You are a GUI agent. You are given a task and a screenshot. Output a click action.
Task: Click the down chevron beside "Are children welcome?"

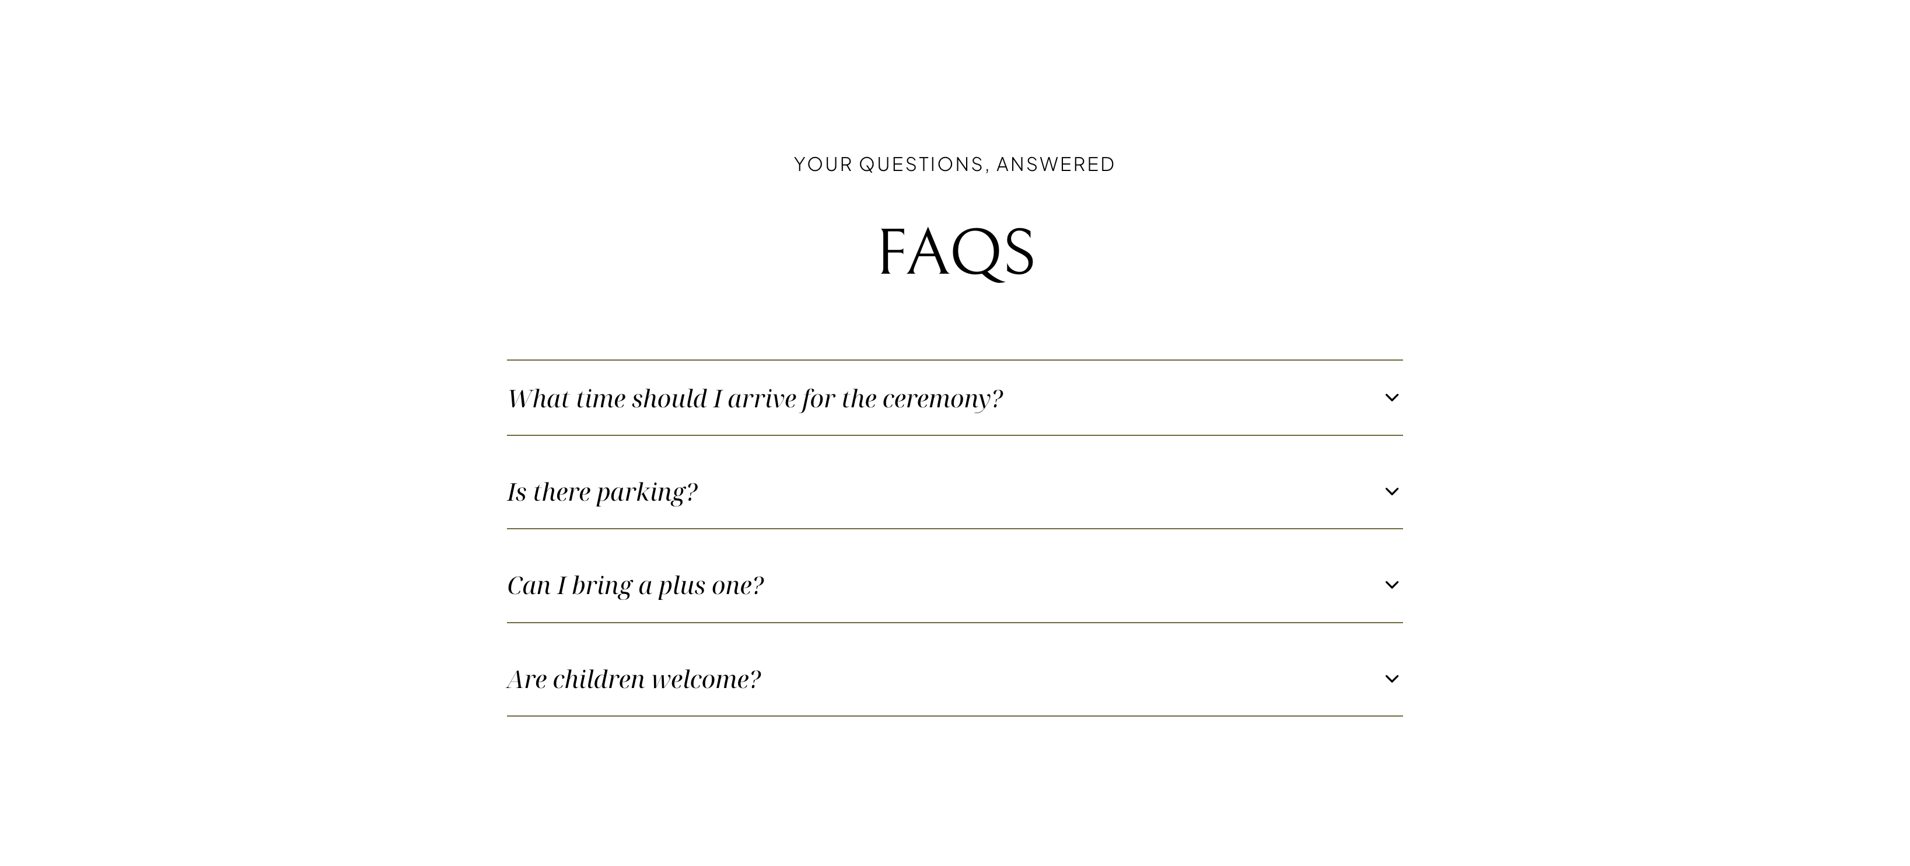[x=1392, y=679]
